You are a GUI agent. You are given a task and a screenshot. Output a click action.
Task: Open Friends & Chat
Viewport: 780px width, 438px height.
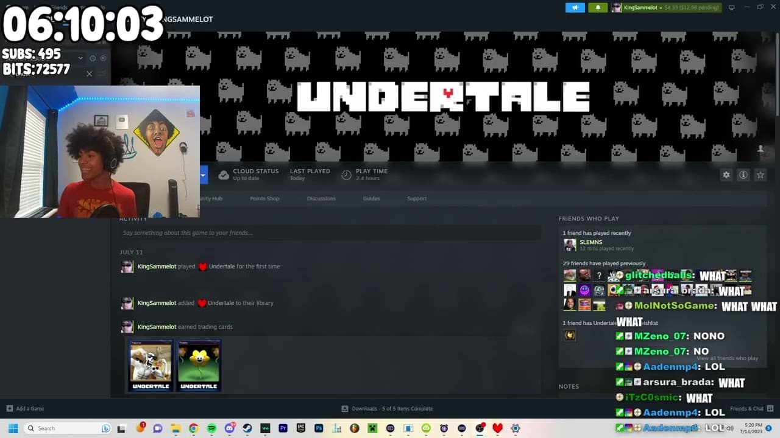click(x=751, y=409)
